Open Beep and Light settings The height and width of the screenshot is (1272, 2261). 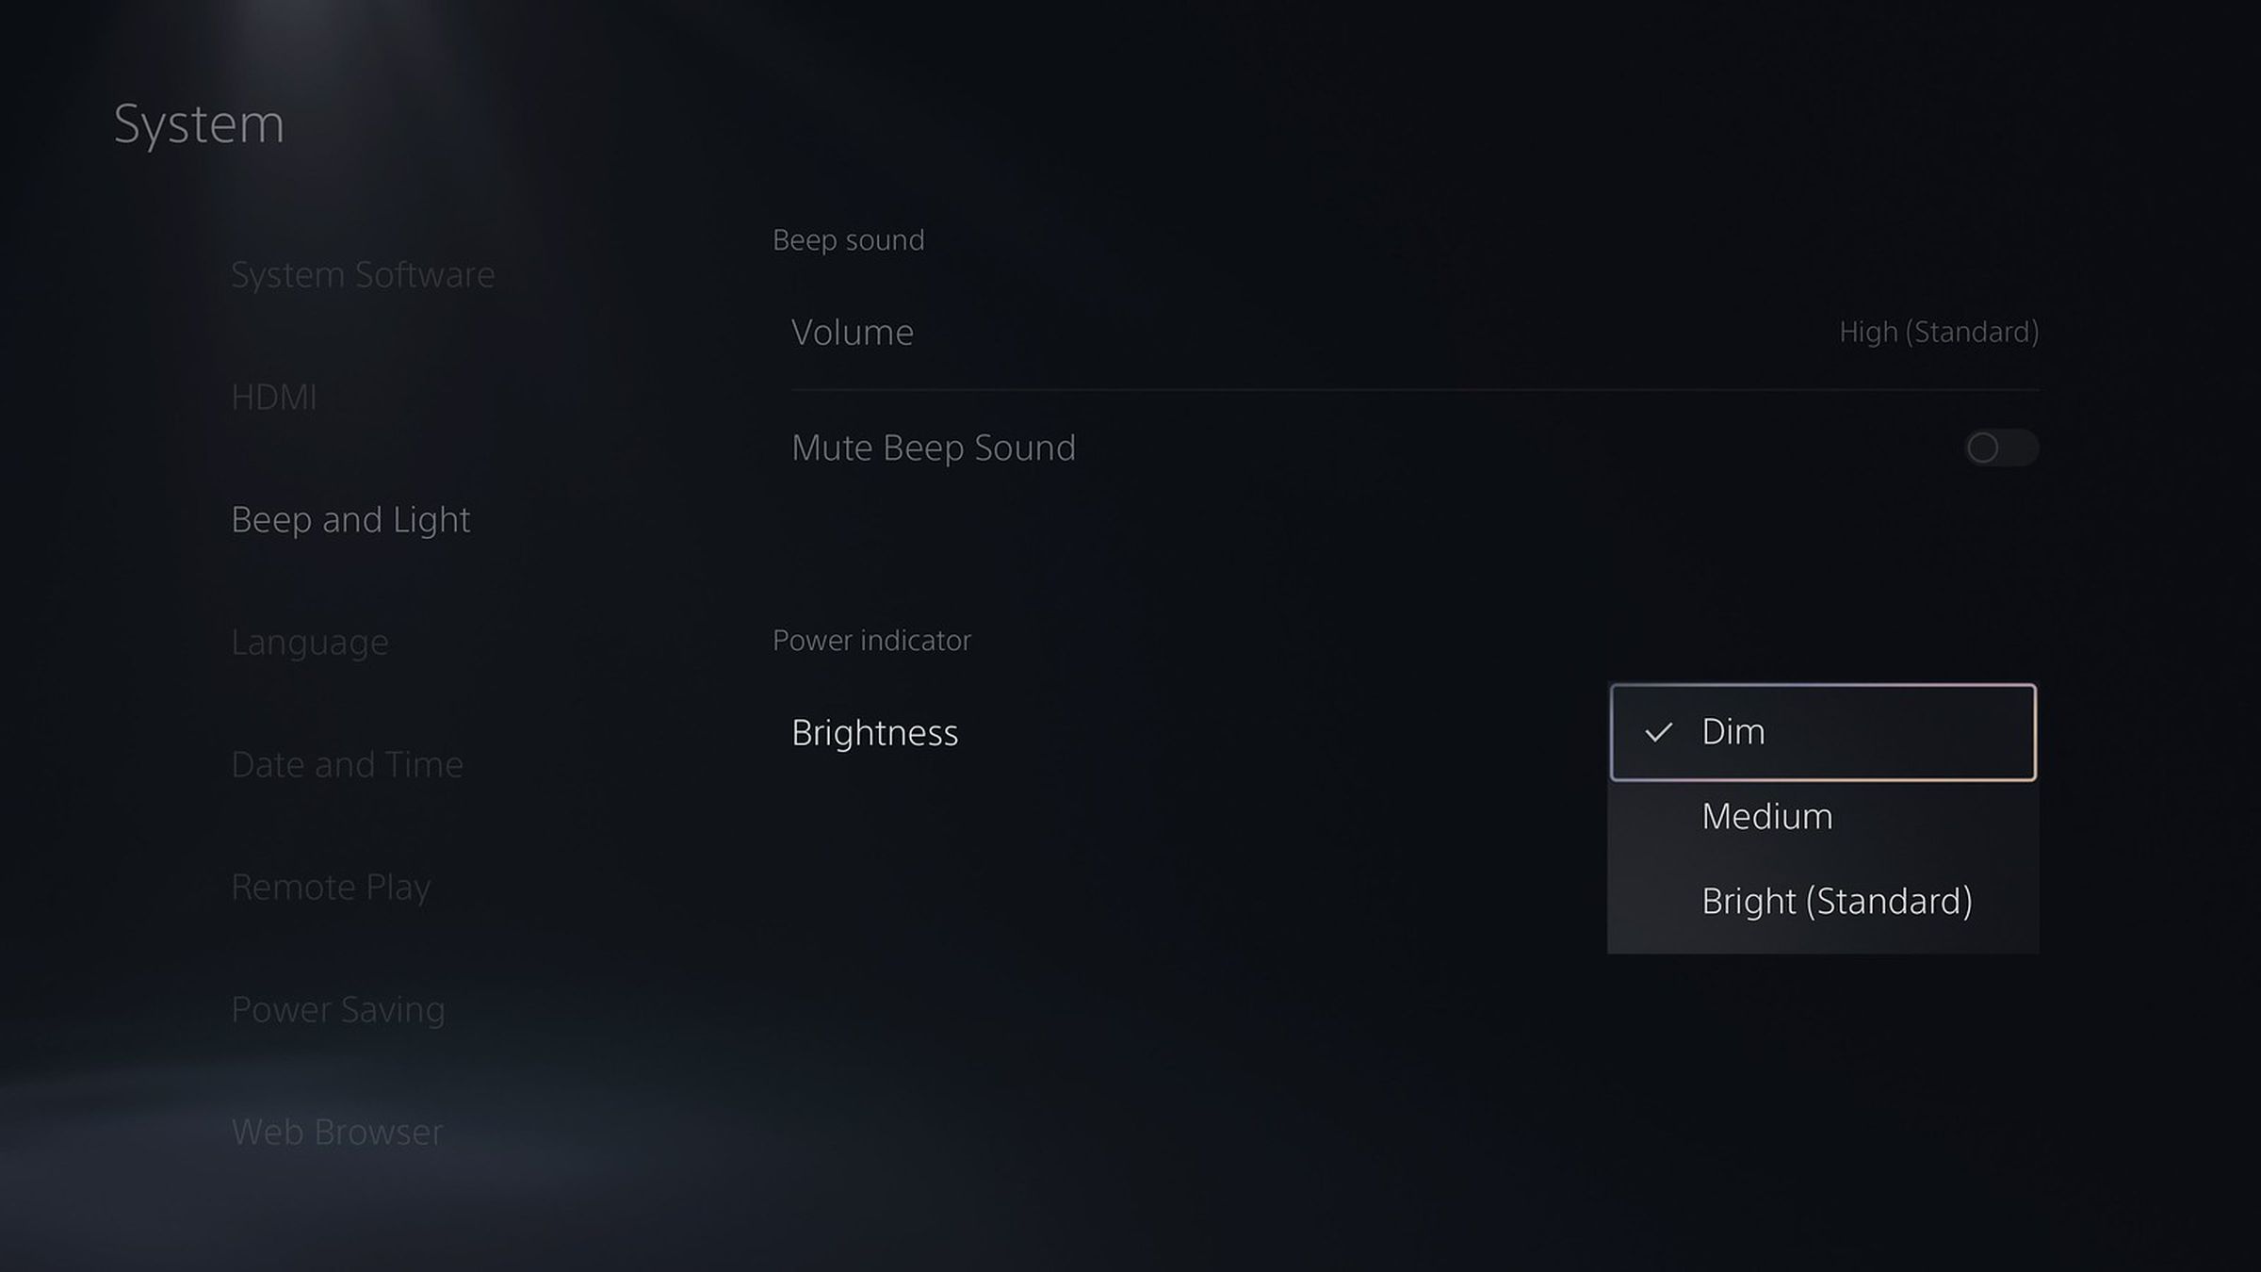tap(351, 519)
